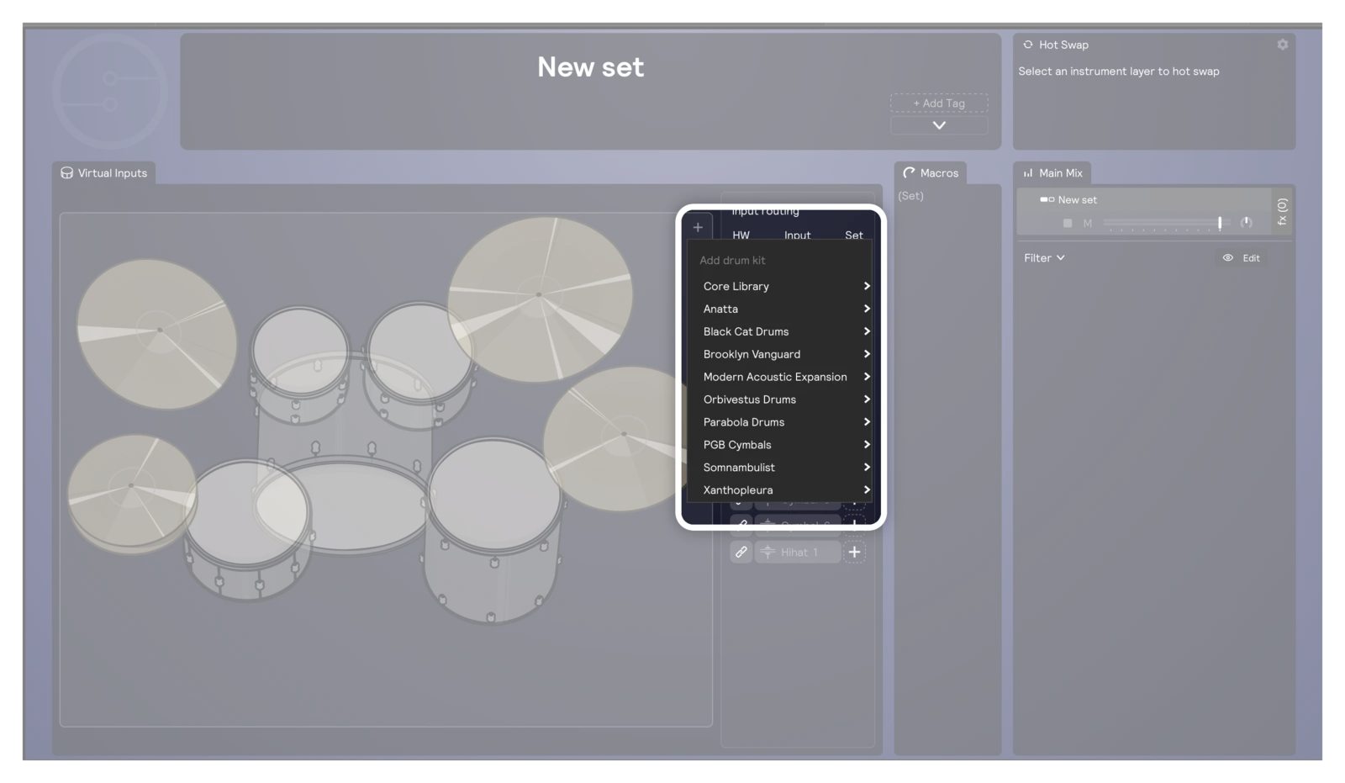Switch to the Main Mix tab
1345x783 pixels.
[x=1052, y=173]
